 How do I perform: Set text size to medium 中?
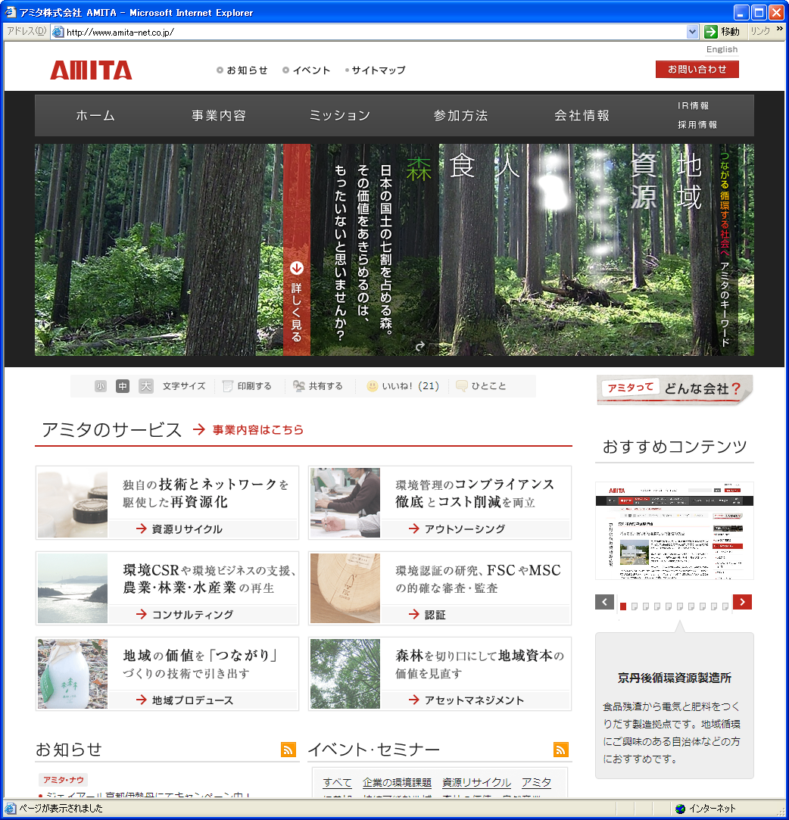click(123, 386)
